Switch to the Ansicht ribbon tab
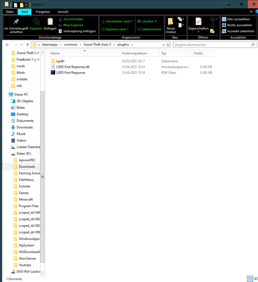This screenshot has width=258, height=282. click(63, 12)
